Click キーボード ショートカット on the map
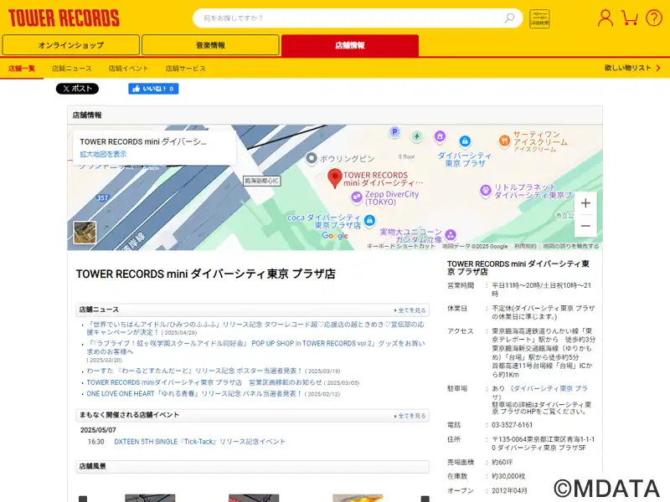The image size is (670, 502). click(x=401, y=246)
